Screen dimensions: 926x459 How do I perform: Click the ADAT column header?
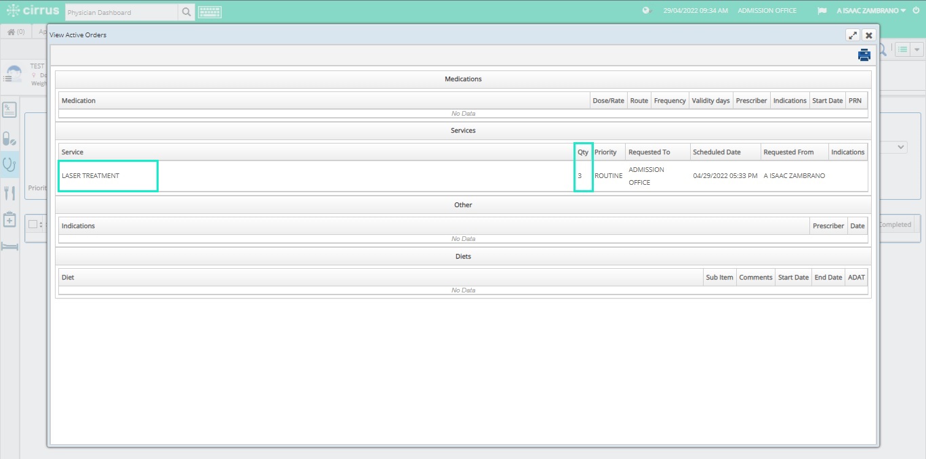[x=856, y=278]
